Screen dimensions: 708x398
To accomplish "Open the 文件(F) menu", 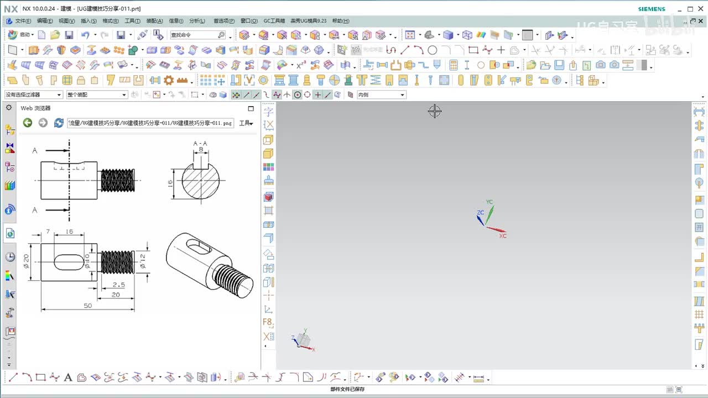I will click(x=23, y=21).
